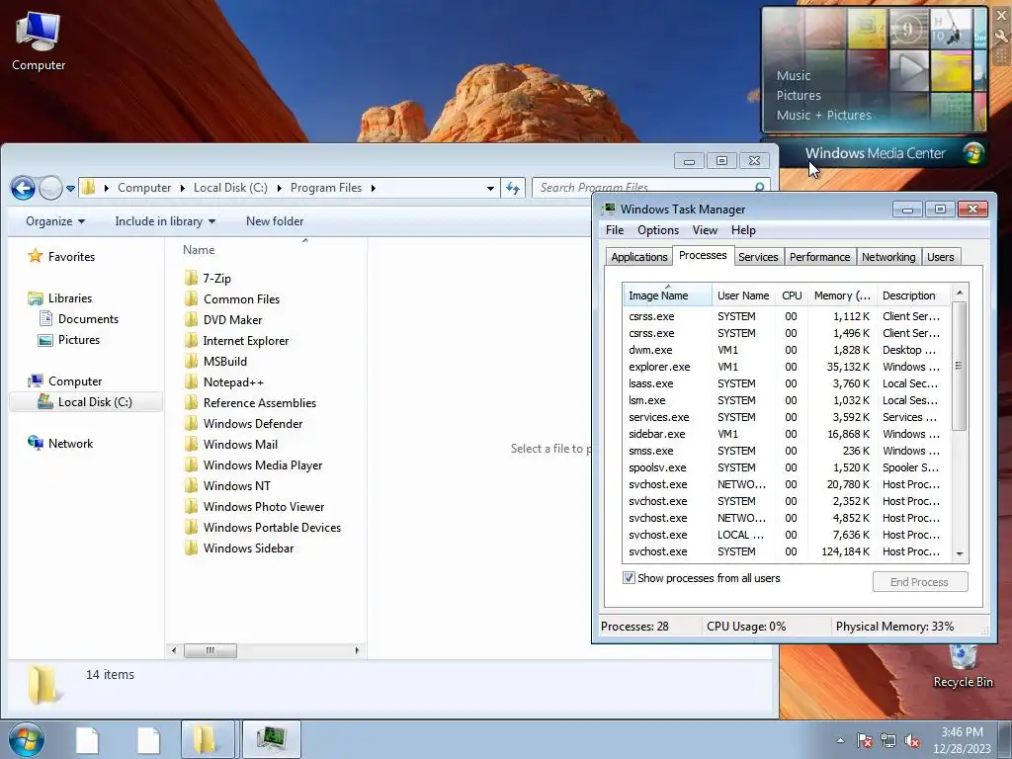Go back with Explorer's Back arrow
The width and height of the screenshot is (1012, 759).
[24, 188]
